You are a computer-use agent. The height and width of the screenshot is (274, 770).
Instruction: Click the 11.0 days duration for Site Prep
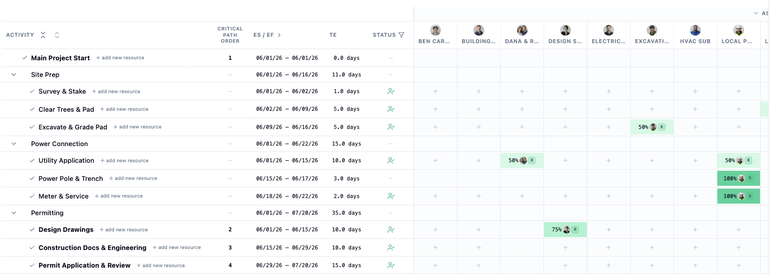click(x=347, y=75)
